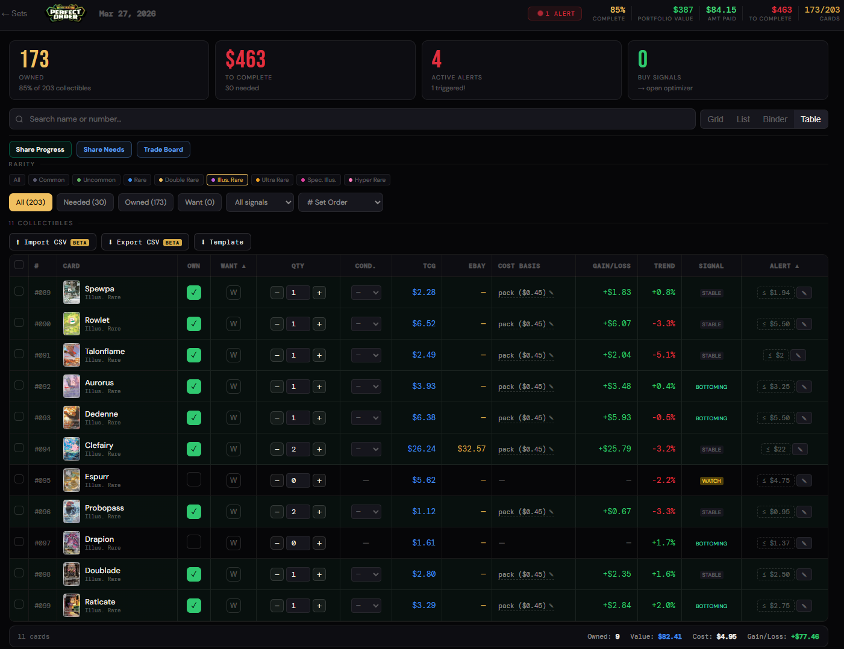Click the Share Progress button
Viewport: 844px width, 649px height.
click(40, 149)
